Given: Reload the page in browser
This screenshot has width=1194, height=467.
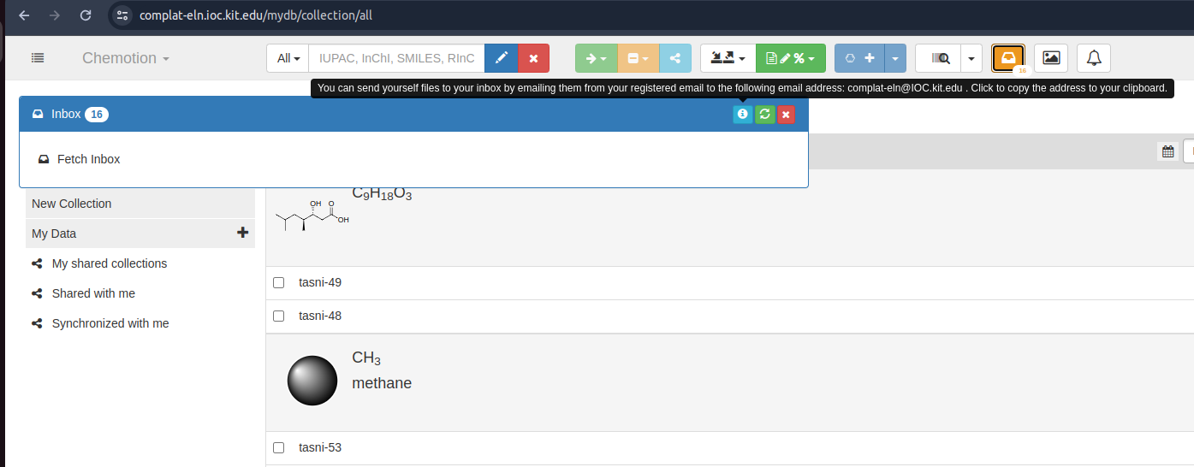Looking at the screenshot, I should (85, 15).
